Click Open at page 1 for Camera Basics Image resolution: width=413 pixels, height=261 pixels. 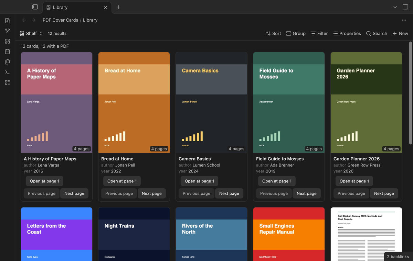[x=199, y=181]
